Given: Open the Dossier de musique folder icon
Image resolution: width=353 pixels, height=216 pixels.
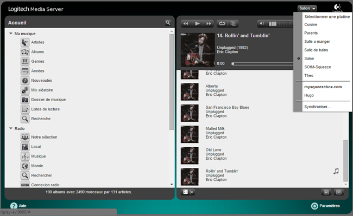Looking at the screenshot, I should click(25, 100).
